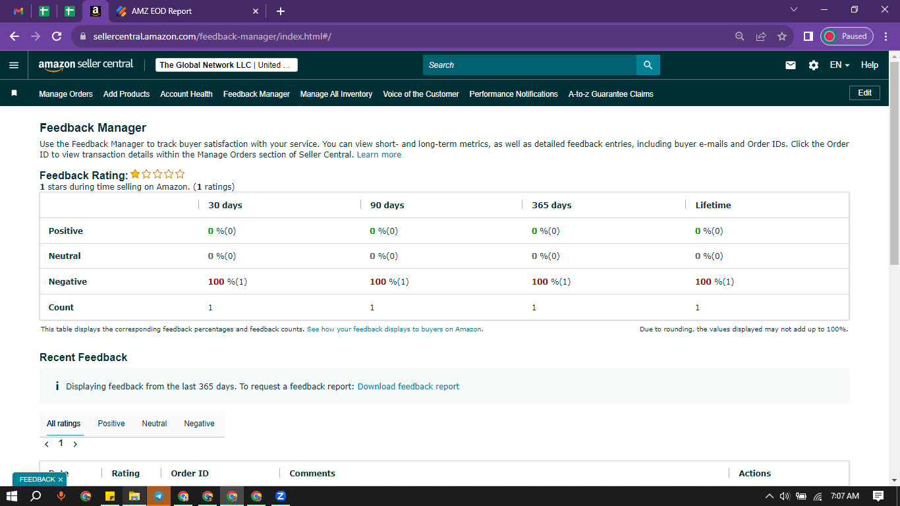The height and width of the screenshot is (506, 900).
Task: Click the Comments column header
Action: click(x=312, y=474)
